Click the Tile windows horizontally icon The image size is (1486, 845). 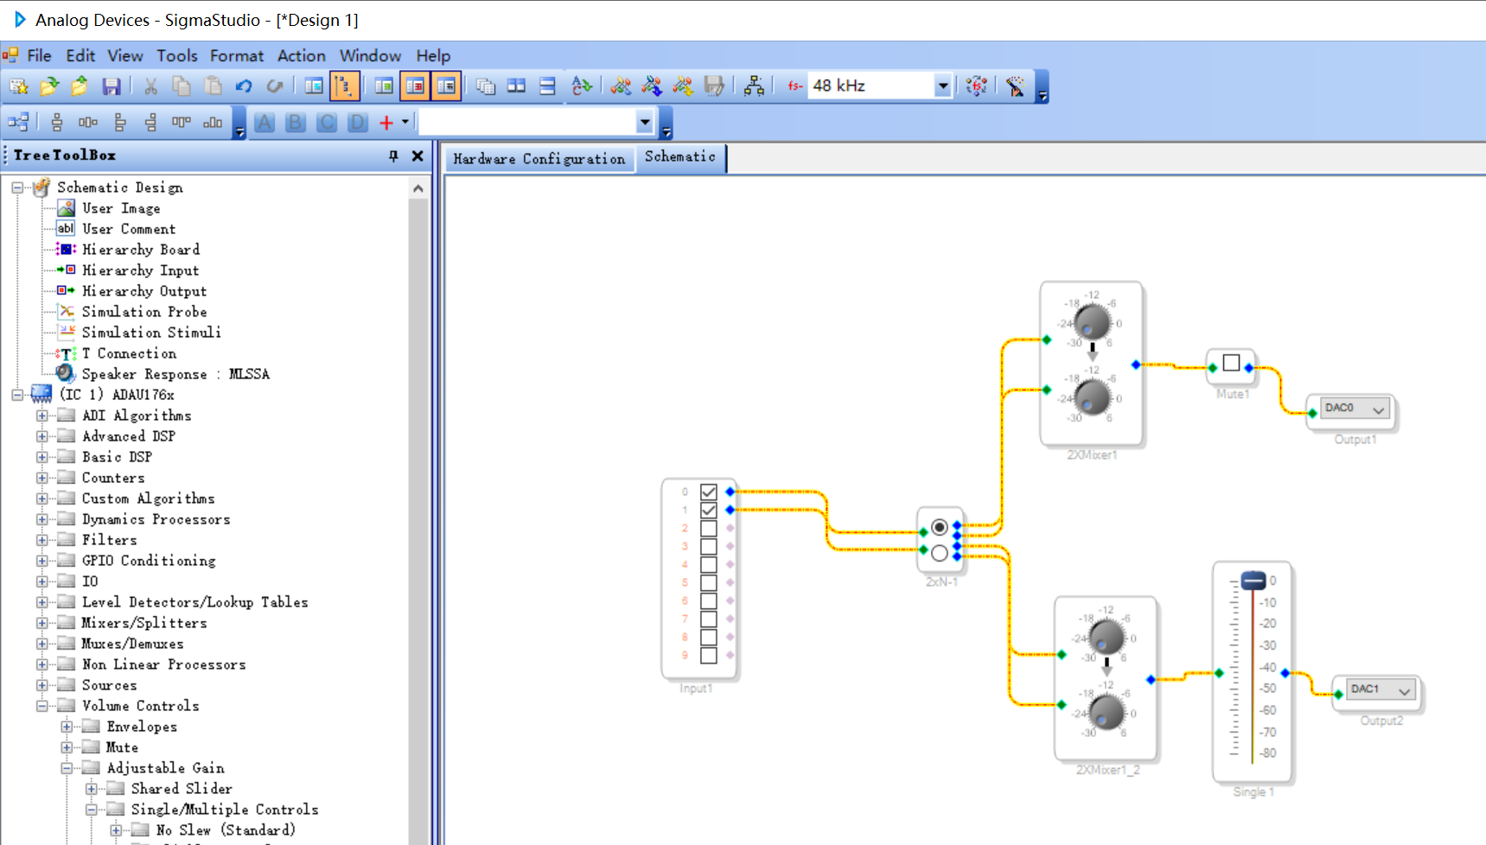(516, 86)
